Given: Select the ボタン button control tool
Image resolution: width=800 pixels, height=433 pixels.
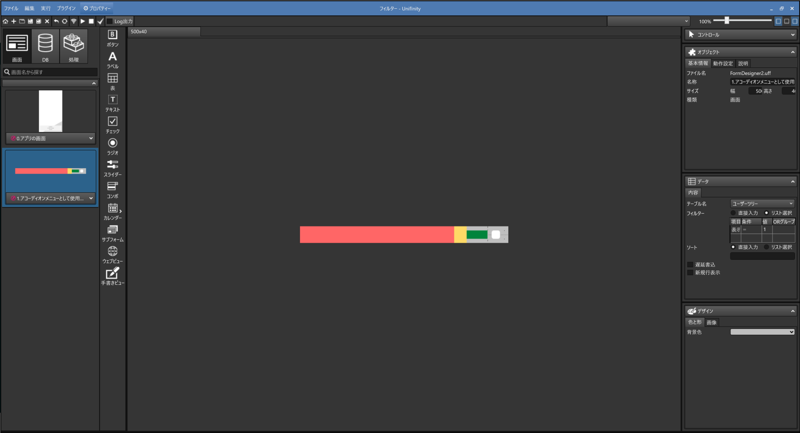Looking at the screenshot, I should pyautogui.click(x=112, y=38).
